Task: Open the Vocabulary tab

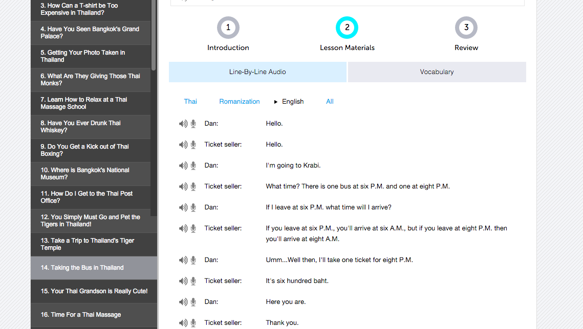Action: click(437, 72)
